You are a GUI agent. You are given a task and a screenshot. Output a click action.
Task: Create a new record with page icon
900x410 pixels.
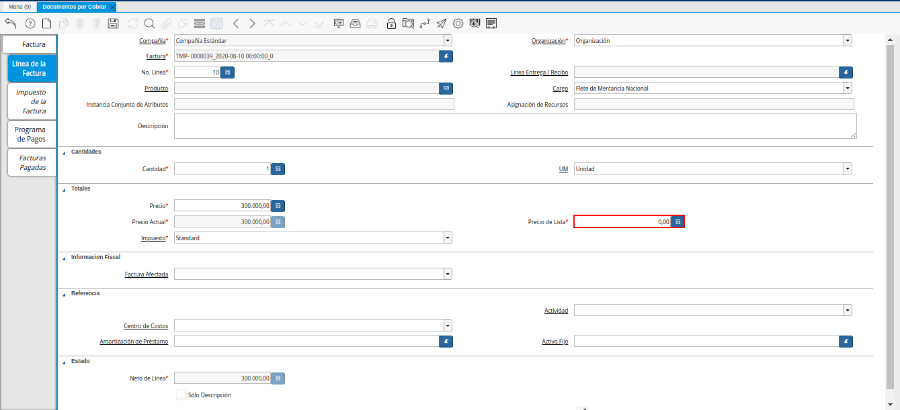click(x=46, y=23)
